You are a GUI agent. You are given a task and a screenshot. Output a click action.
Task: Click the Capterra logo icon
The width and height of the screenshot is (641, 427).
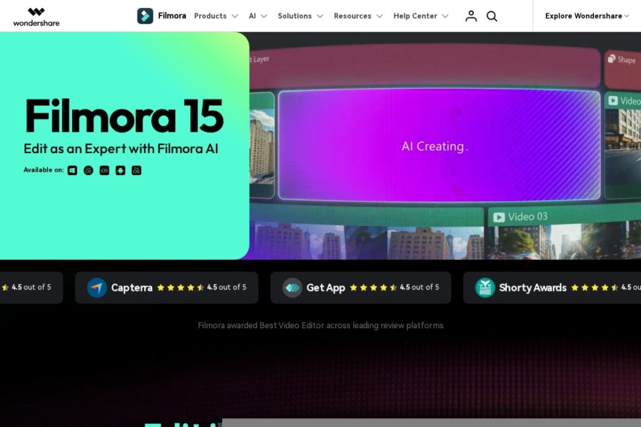point(97,288)
